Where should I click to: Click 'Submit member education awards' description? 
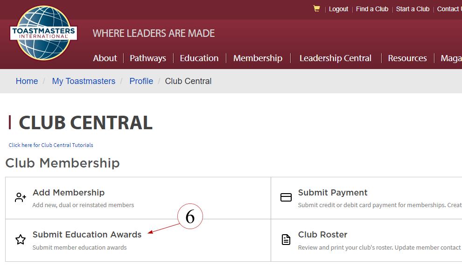coord(79,247)
